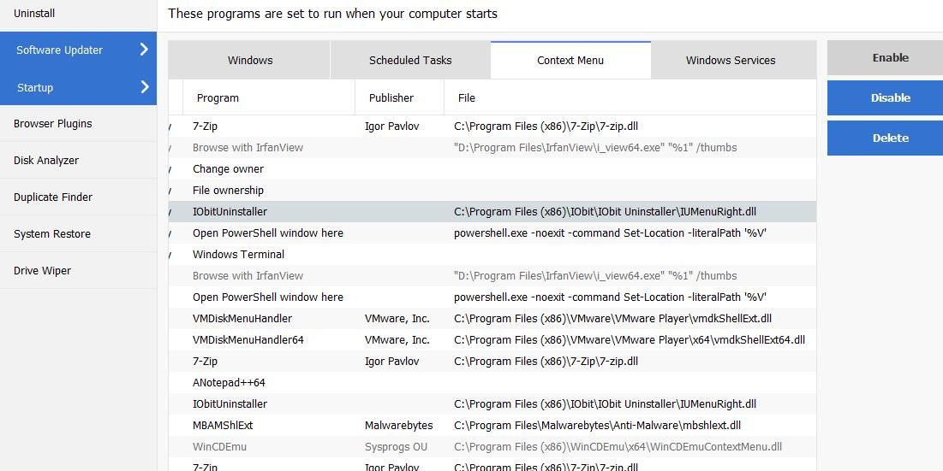Open the Drive Wiper tool

pos(42,271)
